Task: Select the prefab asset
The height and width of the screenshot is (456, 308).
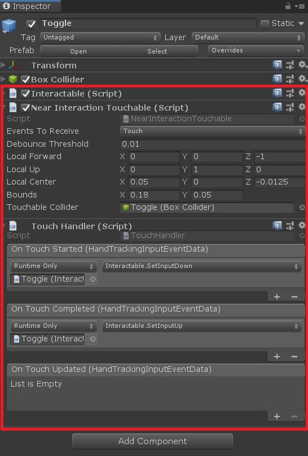Action: point(157,51)
